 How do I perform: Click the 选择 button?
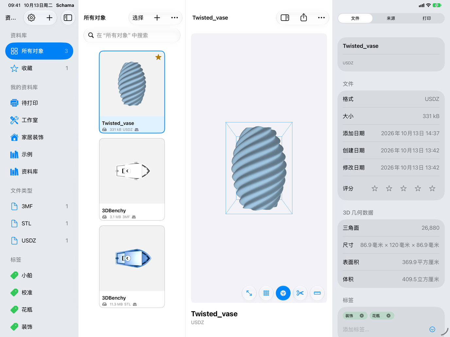138,18
